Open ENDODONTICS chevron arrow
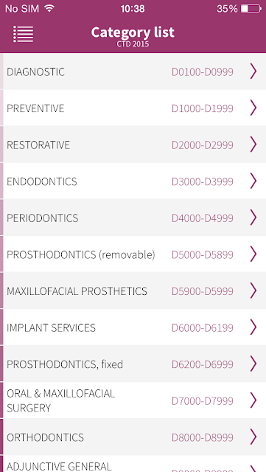This screenshot has width=266, height=472. pyautogui.click(x=253, y=181)
